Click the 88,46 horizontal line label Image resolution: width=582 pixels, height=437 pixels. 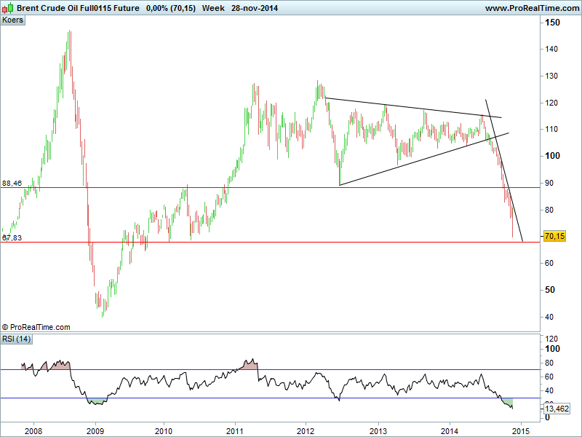coord(12,184)
